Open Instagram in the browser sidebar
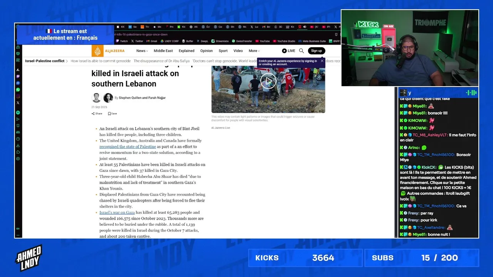Viewport: 493px width, 277px height. [18, 96]
